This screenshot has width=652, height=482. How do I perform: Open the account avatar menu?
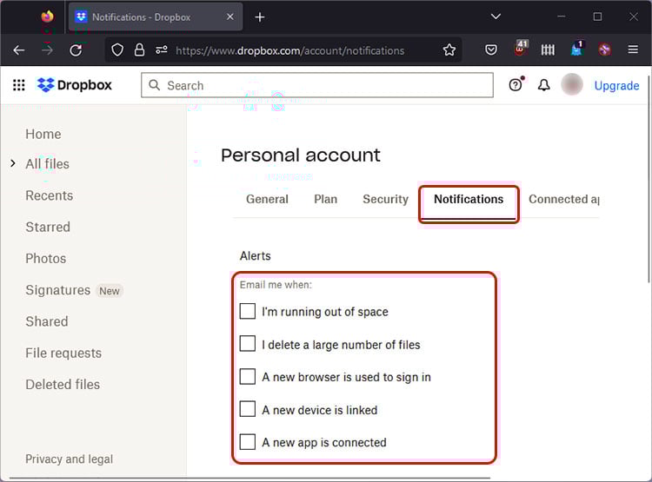coord(572,84)
